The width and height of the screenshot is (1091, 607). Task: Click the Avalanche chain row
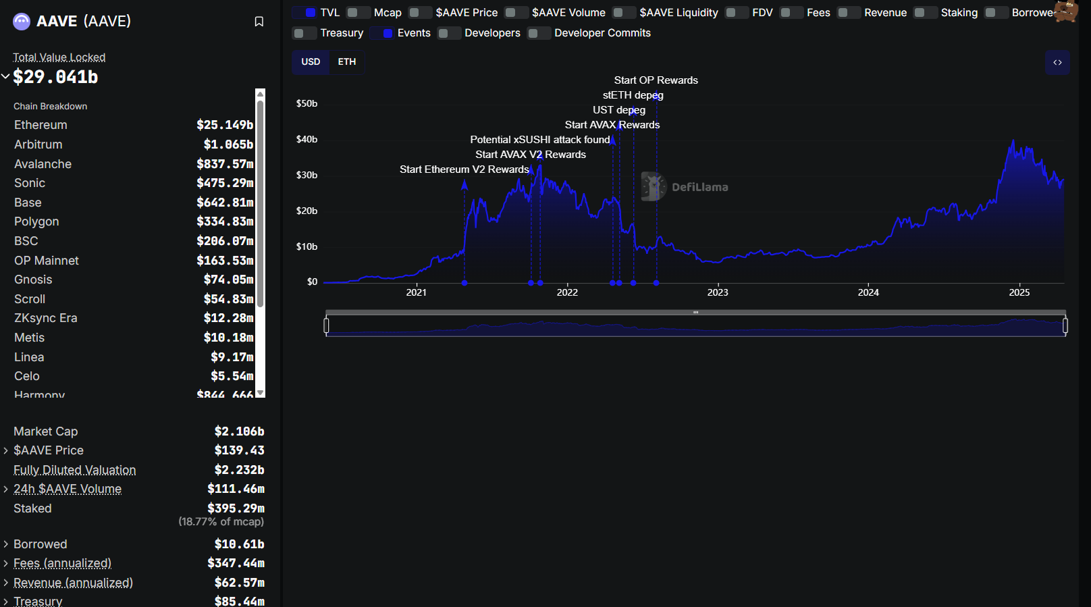[x=134, y=164]
